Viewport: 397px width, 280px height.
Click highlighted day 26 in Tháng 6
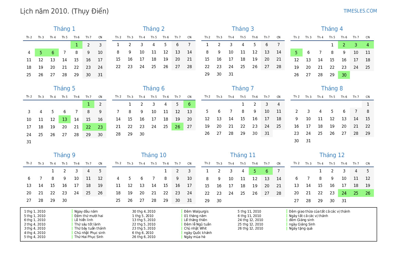pos(177,127)
